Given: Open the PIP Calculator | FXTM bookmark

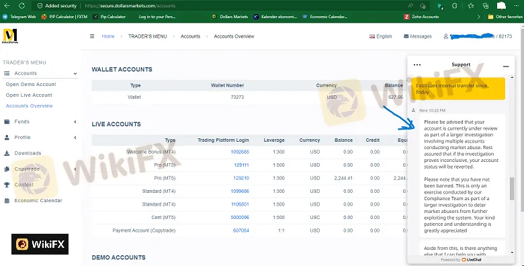Looking at the screenshot, I should 64,17.
